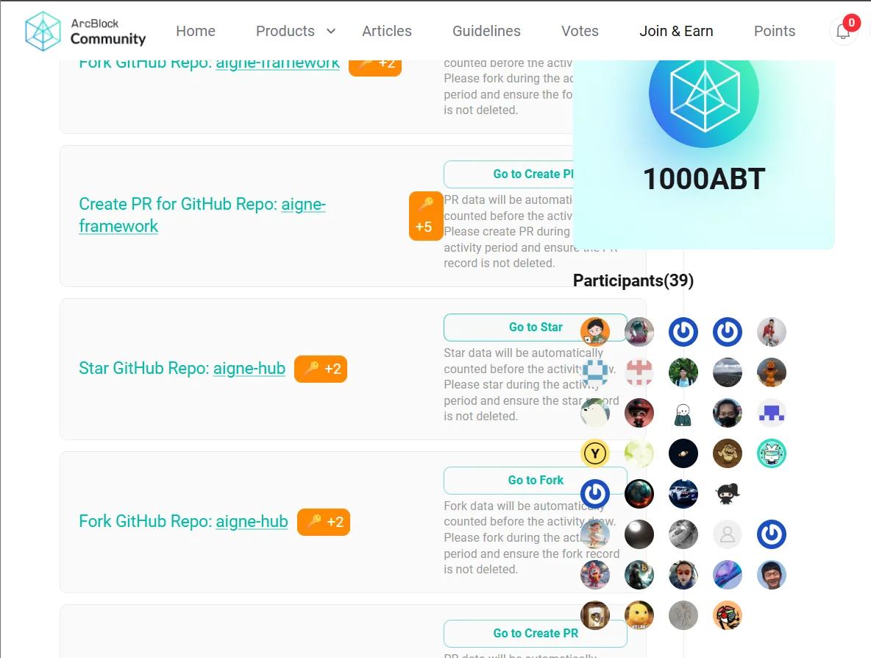Screen dimensions: 871x658
Task: Open the smiling man face avatar
Action: point(772,575)
